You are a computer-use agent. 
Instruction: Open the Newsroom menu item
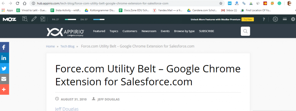coord(149,31)
